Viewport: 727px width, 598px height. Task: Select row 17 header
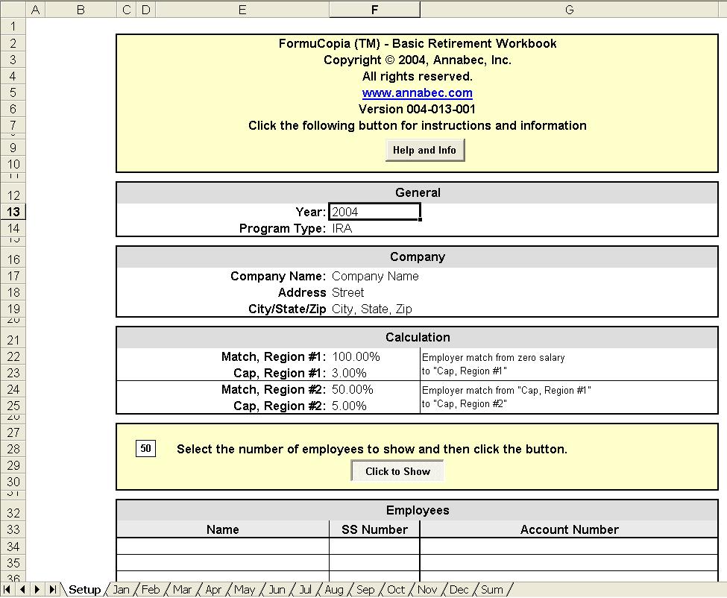(x=13, y=277)
